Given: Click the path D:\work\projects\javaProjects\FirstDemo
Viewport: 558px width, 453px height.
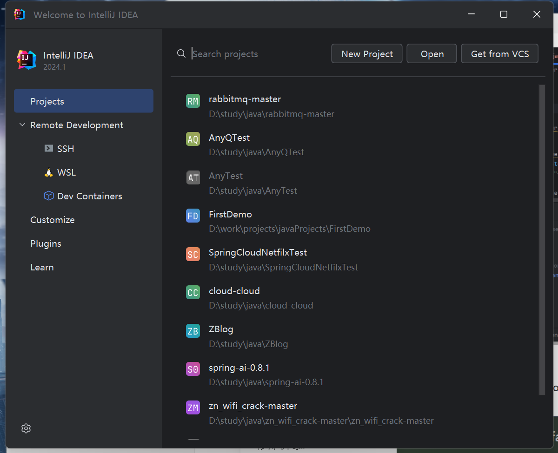Looking at the screenshot, I should pos(290,229).
